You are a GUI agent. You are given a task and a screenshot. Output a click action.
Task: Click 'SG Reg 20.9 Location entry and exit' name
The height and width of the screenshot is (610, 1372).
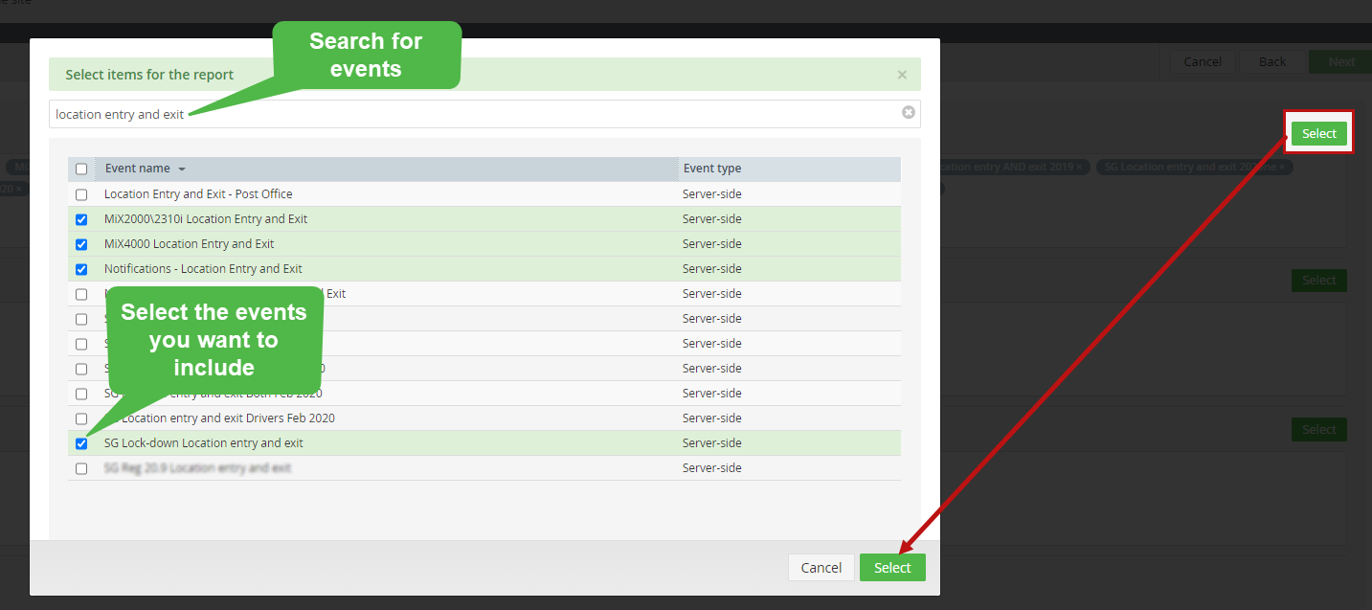tap(197, 468)
